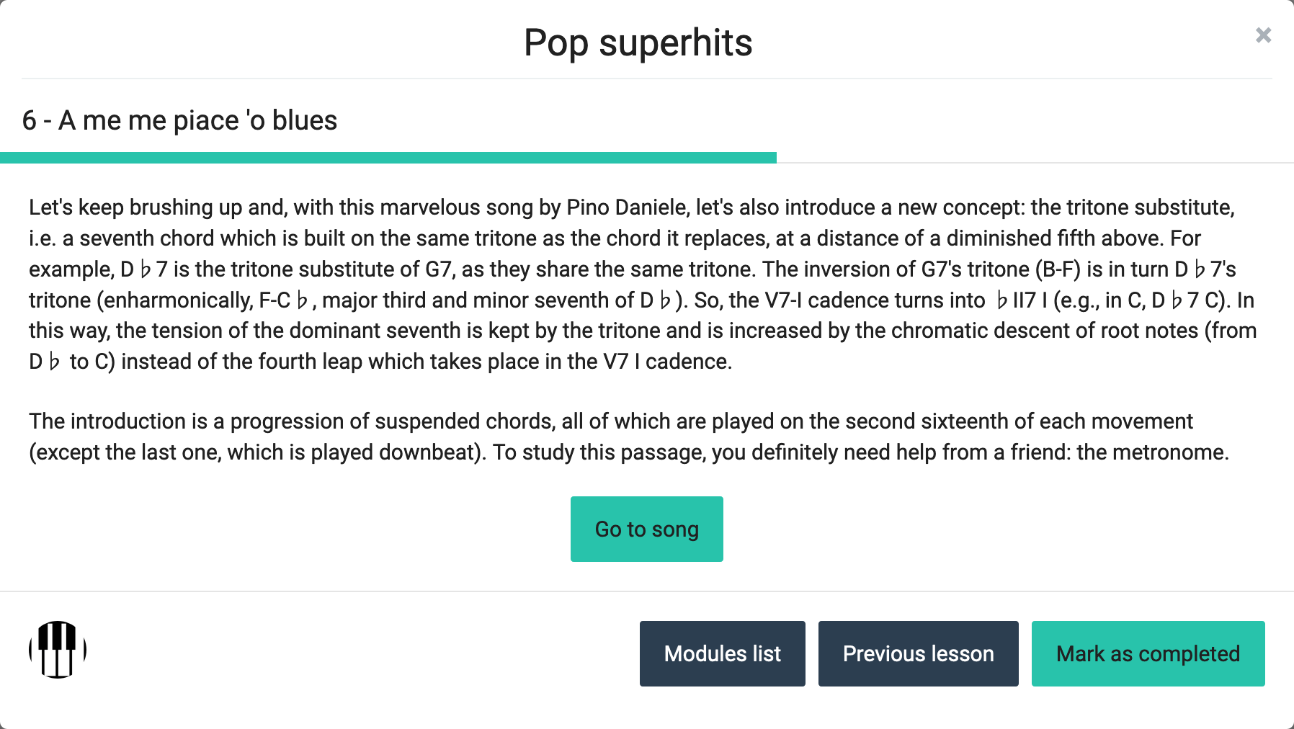Select the Pop superhits title
The width and height of the screenshot is (1294, 729).
click(x=638, y=43)
